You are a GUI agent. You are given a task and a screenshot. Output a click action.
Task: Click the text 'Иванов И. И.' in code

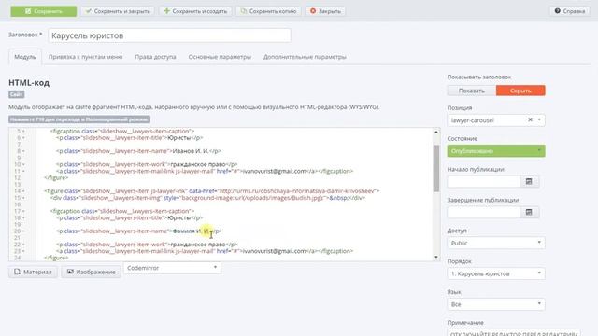[191, 151]
